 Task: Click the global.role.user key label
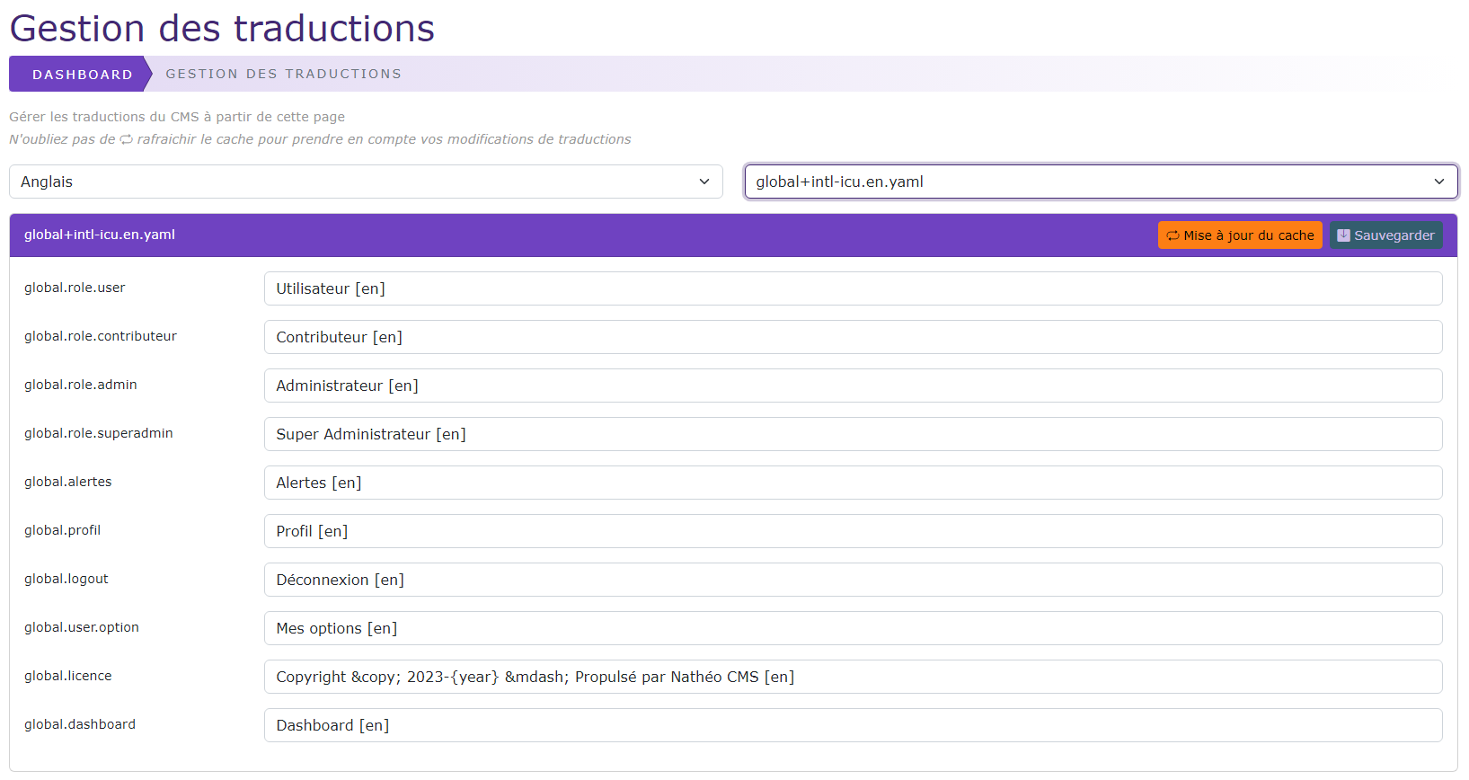pos(75,288)
